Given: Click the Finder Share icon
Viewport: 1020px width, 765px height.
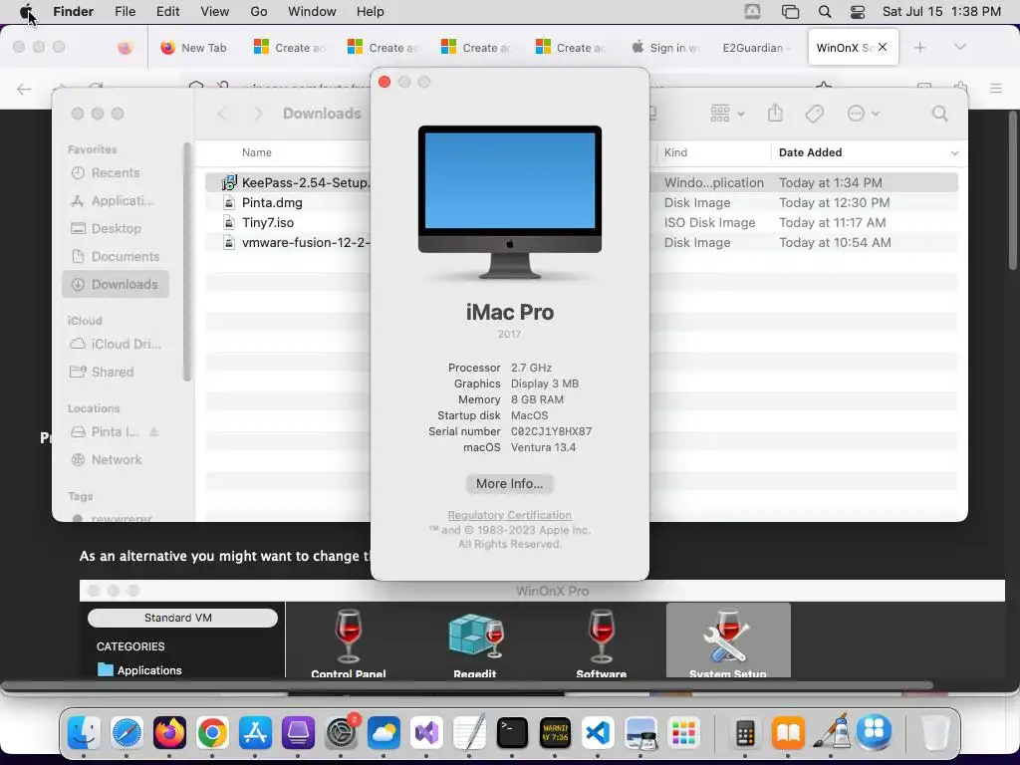Looking at the screenshot, I should click(x=775, y=113).
